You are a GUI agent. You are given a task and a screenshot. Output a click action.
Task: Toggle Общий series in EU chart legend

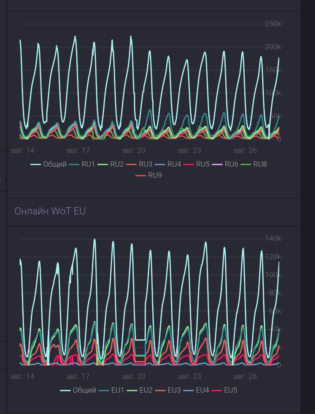pyautogui.click(x=78, y=390)
